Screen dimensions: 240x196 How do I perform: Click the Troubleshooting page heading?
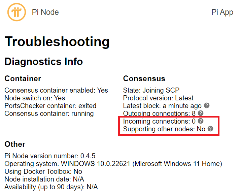[57, 42]
